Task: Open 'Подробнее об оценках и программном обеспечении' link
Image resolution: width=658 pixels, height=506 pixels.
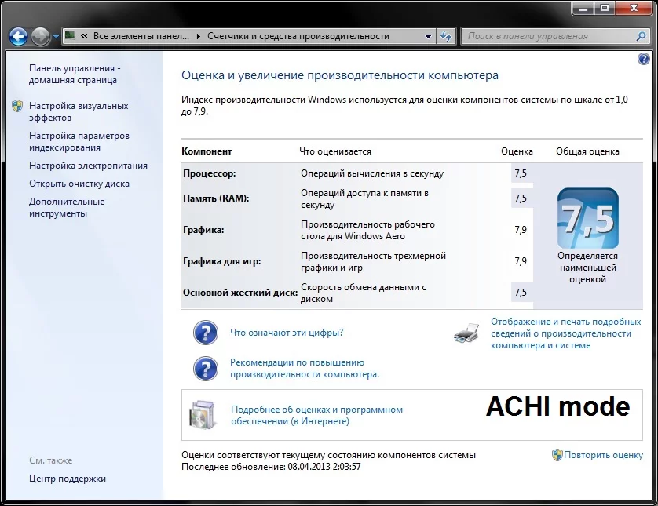Action: click(x=316, y=415)
